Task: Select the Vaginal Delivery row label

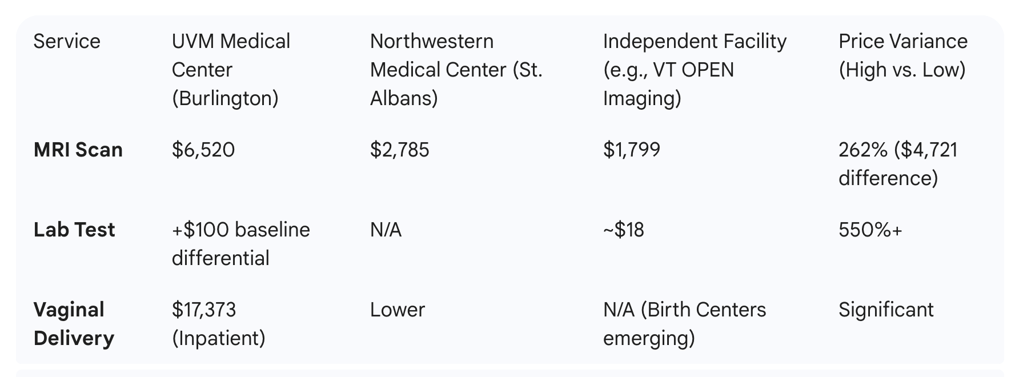Action: tap(74, 324)
